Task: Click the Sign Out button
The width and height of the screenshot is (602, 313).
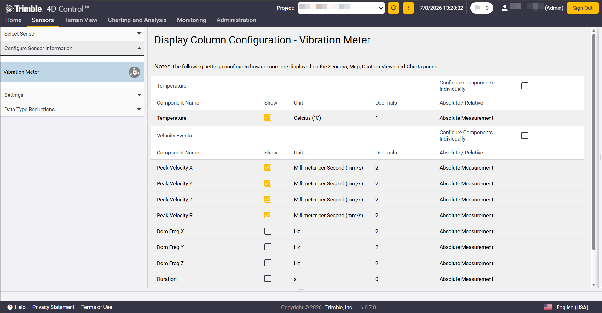Action: 582,8
